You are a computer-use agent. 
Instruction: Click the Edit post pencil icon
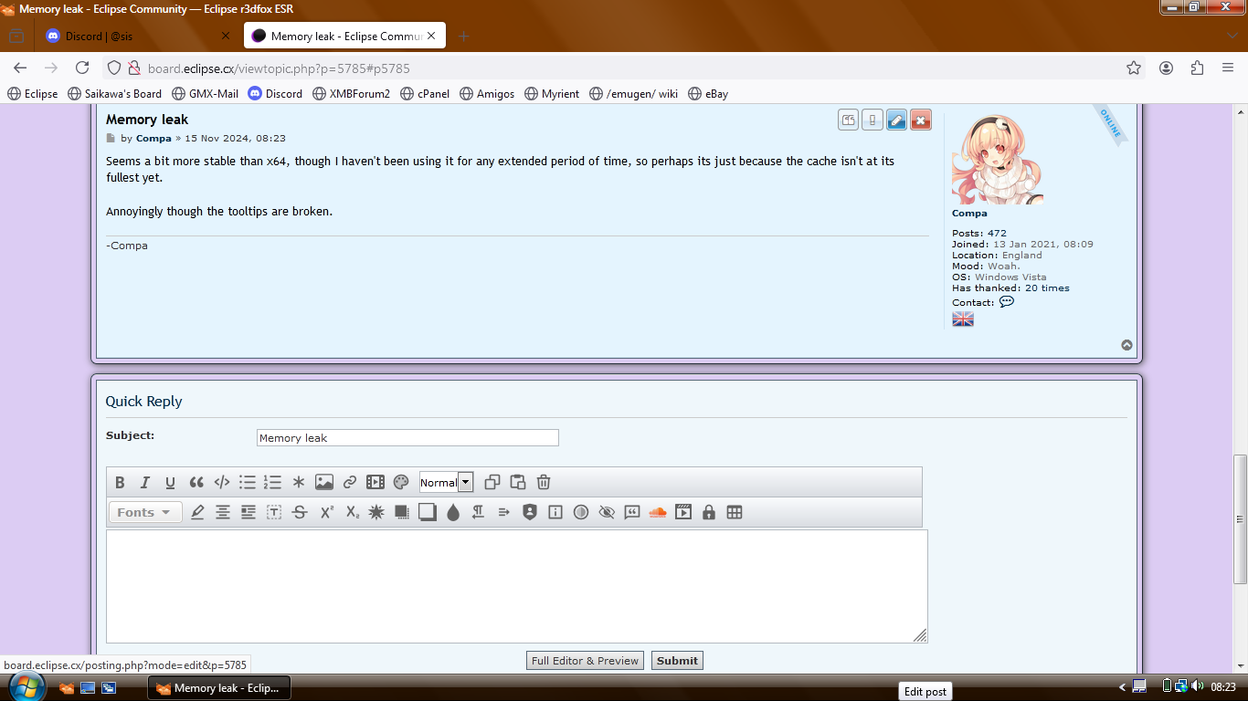click(x=896, y=120)
